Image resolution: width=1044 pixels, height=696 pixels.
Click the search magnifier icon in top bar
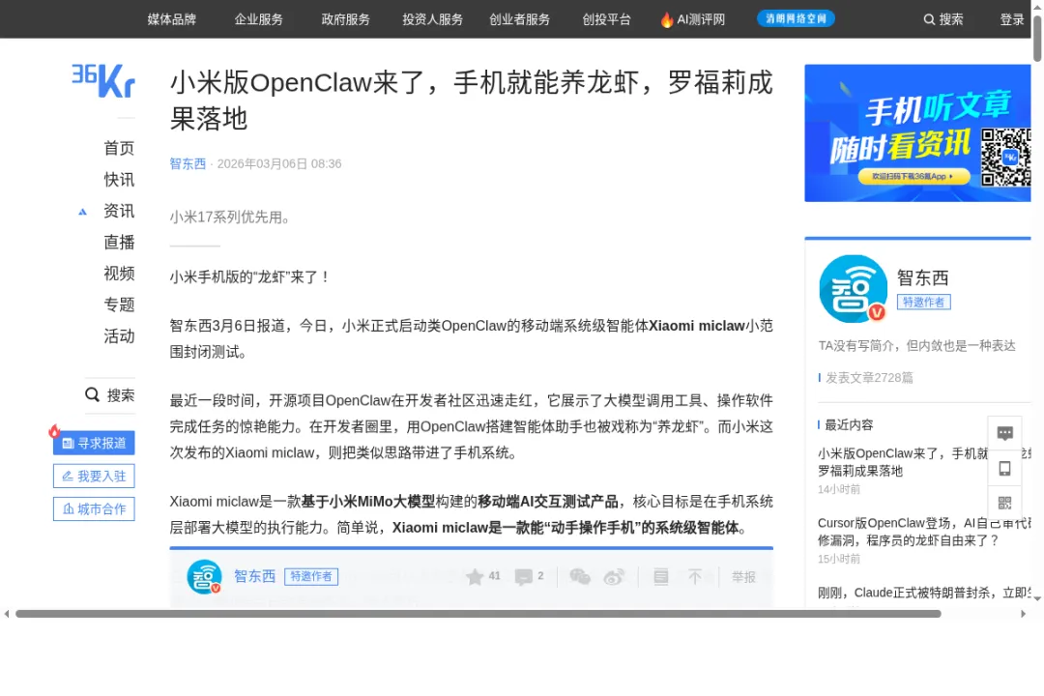929,19
